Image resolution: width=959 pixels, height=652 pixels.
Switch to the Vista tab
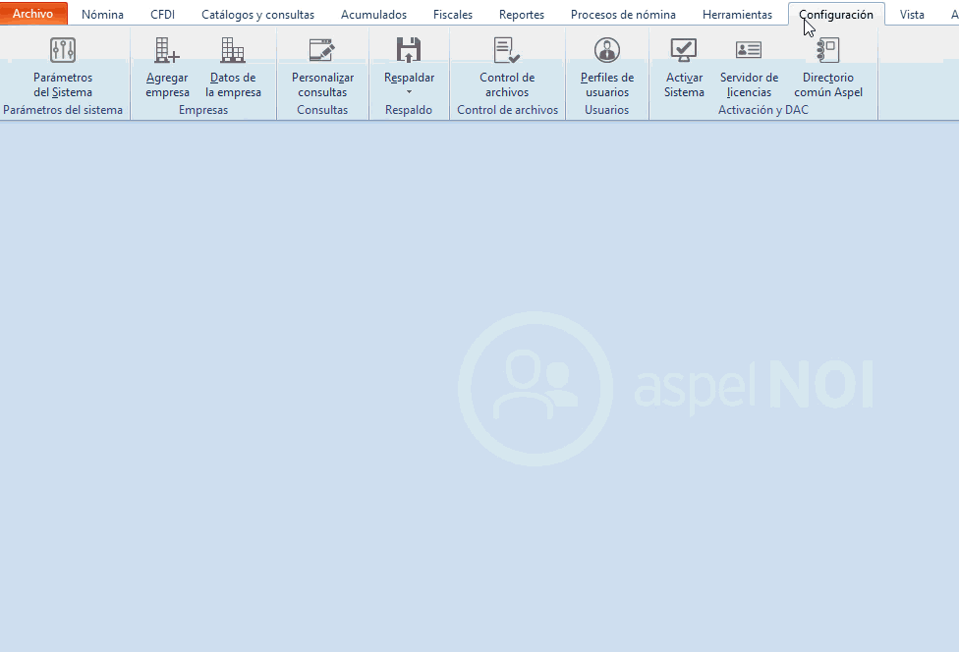(x=912, y=14)
